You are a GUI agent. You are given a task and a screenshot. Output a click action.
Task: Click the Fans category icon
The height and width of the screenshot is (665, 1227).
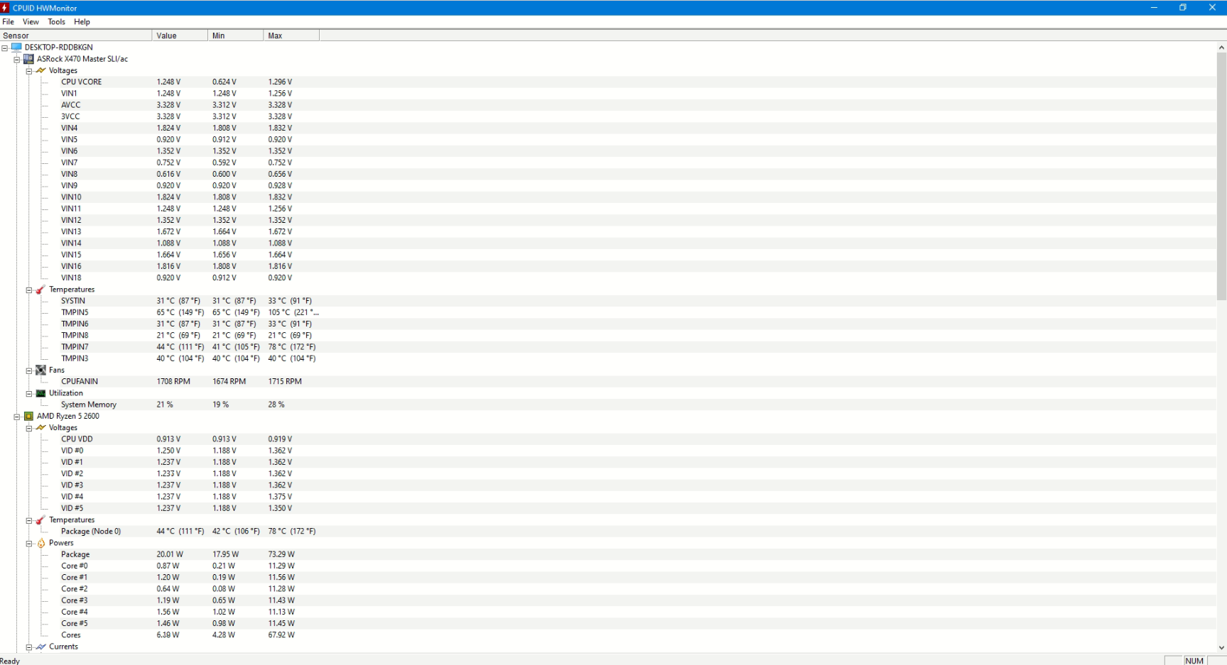(x=40, y=370)
